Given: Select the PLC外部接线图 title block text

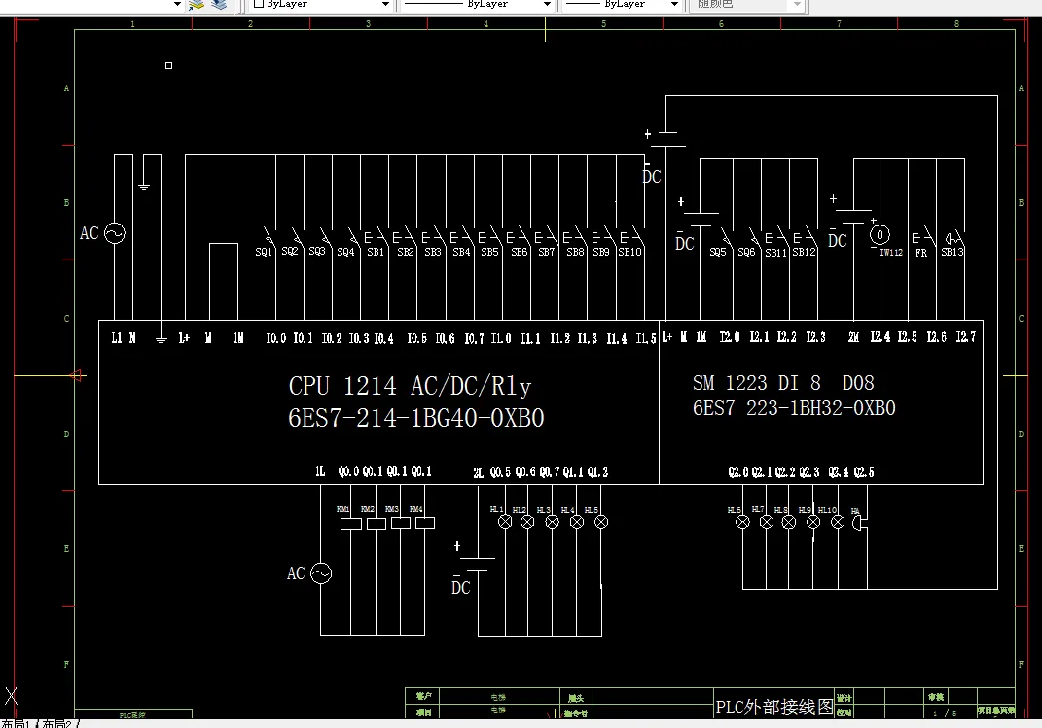Looking at the screenshot, I should 774,707.
